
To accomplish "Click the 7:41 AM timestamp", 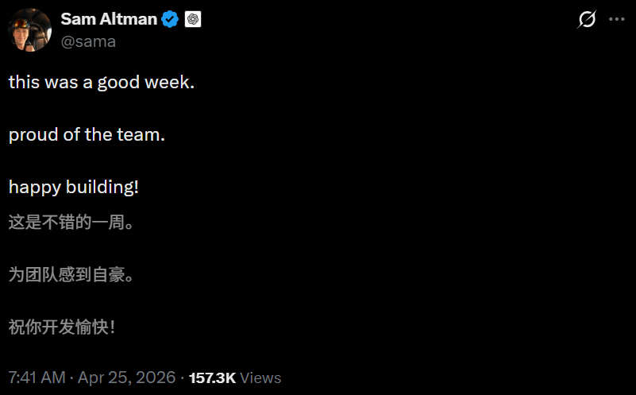I will [x=37, y=378].
